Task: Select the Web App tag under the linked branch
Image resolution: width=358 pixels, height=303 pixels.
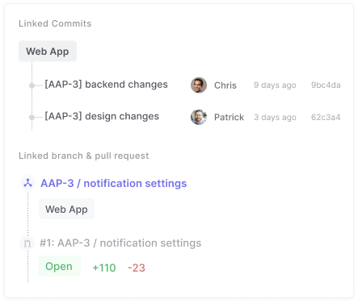Action: [x=66, y=209]
